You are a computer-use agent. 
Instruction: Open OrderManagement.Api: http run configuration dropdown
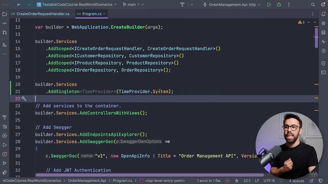pyautogui.click(x=232, y=5)
